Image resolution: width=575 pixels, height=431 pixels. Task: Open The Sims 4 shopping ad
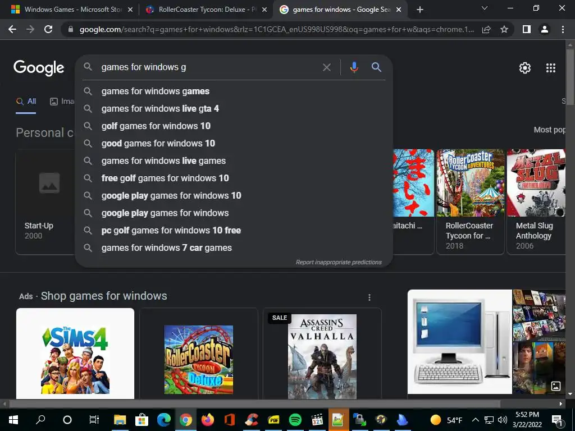75,354
